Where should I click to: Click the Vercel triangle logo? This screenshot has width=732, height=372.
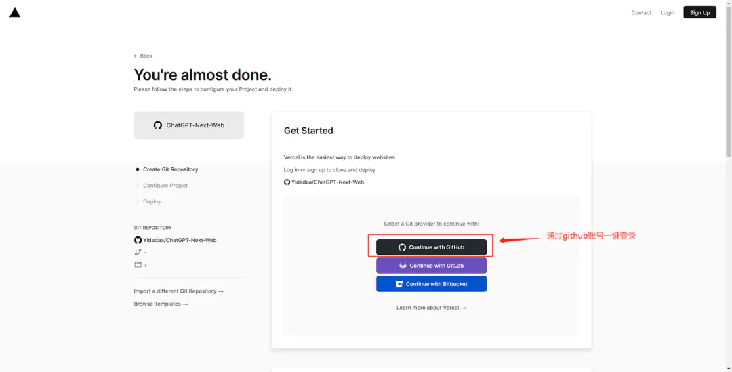point(15,12)
